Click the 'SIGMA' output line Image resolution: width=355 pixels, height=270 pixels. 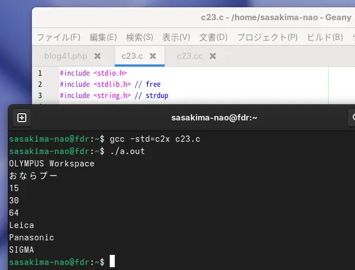[x=21, y=250]
